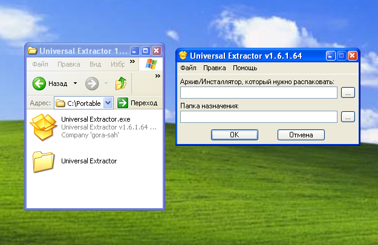Image resolution: width=378 pixels, height=245 pixels.
Task: Click the Отмена button in Universal Extractor
Action: tap(301, 135)
